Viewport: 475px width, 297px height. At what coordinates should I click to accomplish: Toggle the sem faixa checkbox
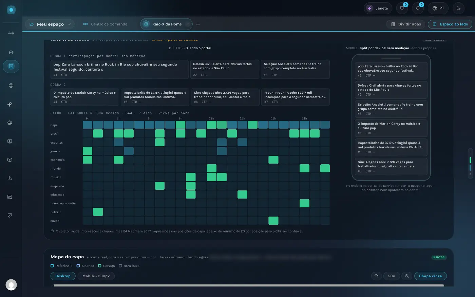tap(120, 266)
